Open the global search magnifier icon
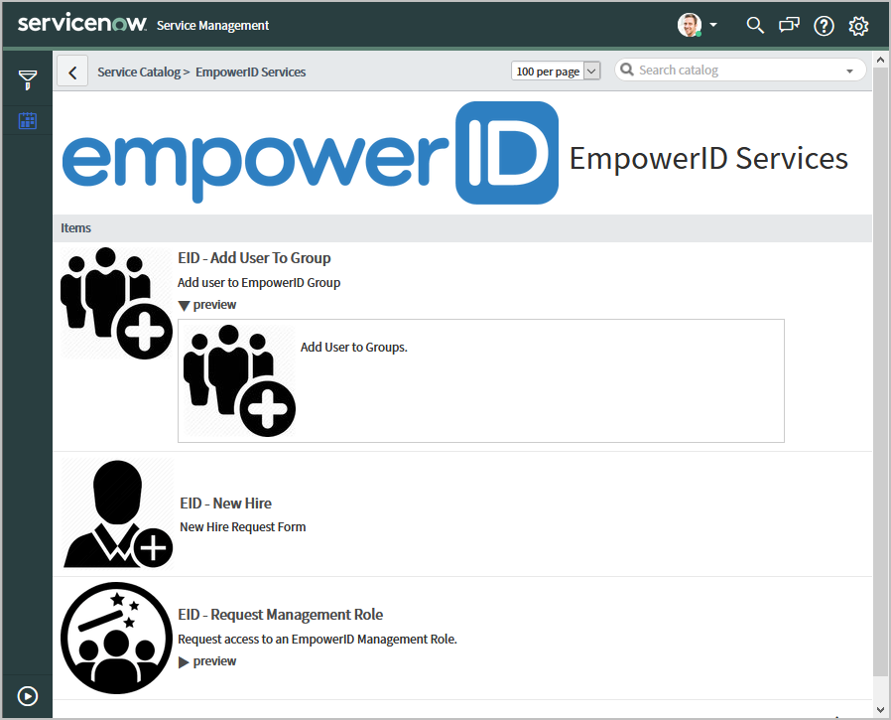Viewport: 891px width, 720px height. (755, 26)
